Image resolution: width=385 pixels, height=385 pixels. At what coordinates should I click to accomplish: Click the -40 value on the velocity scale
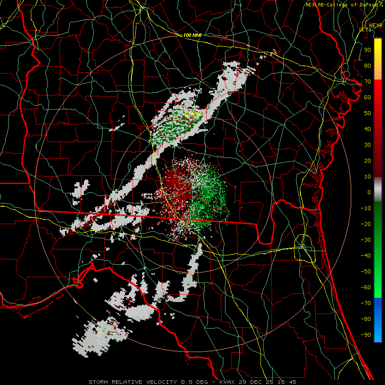click(x=366, y=256)
